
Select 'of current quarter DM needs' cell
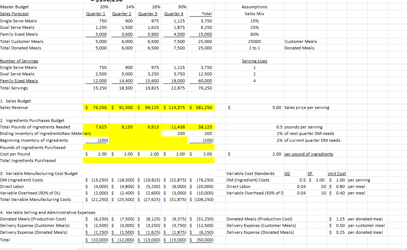point(312,140)
